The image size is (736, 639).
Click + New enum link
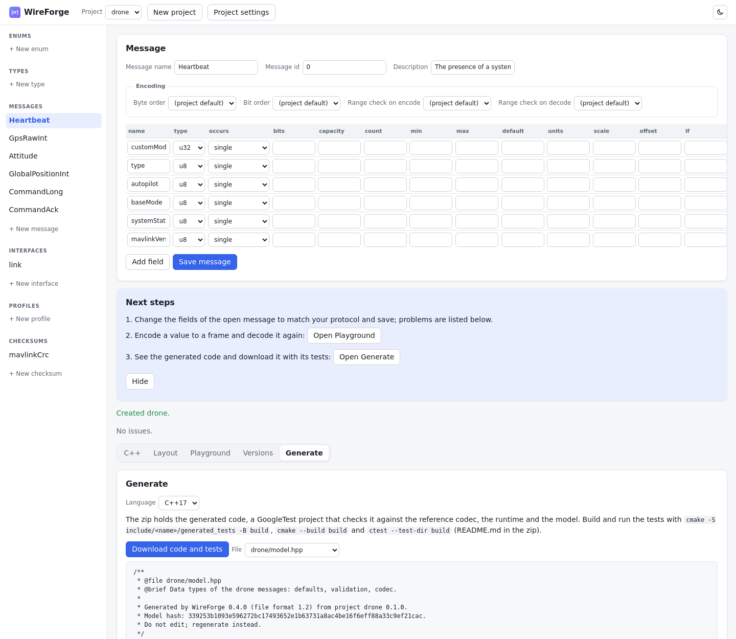click(x=29, y=49)
